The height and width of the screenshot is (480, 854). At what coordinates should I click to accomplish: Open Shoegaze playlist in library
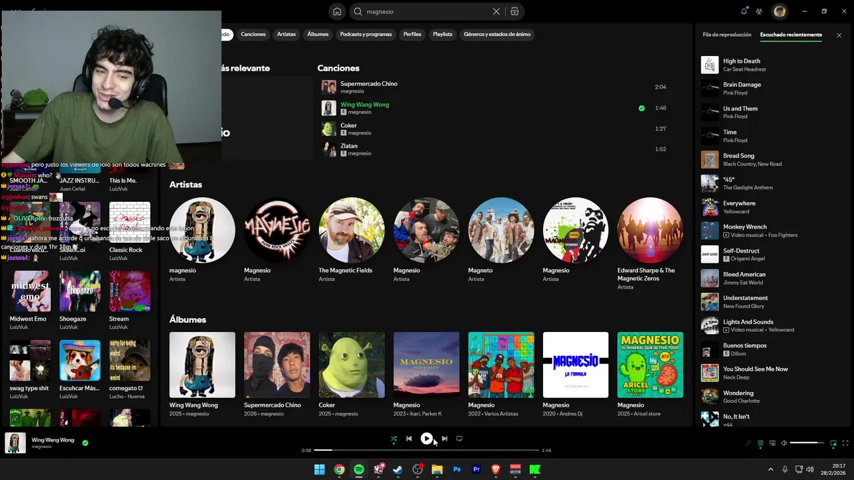pyautogui.click(x=80, y=300)
